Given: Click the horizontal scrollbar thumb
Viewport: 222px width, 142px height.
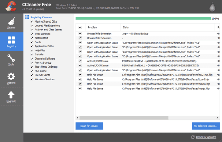Looking at the screenshot, I should (124, 118).
